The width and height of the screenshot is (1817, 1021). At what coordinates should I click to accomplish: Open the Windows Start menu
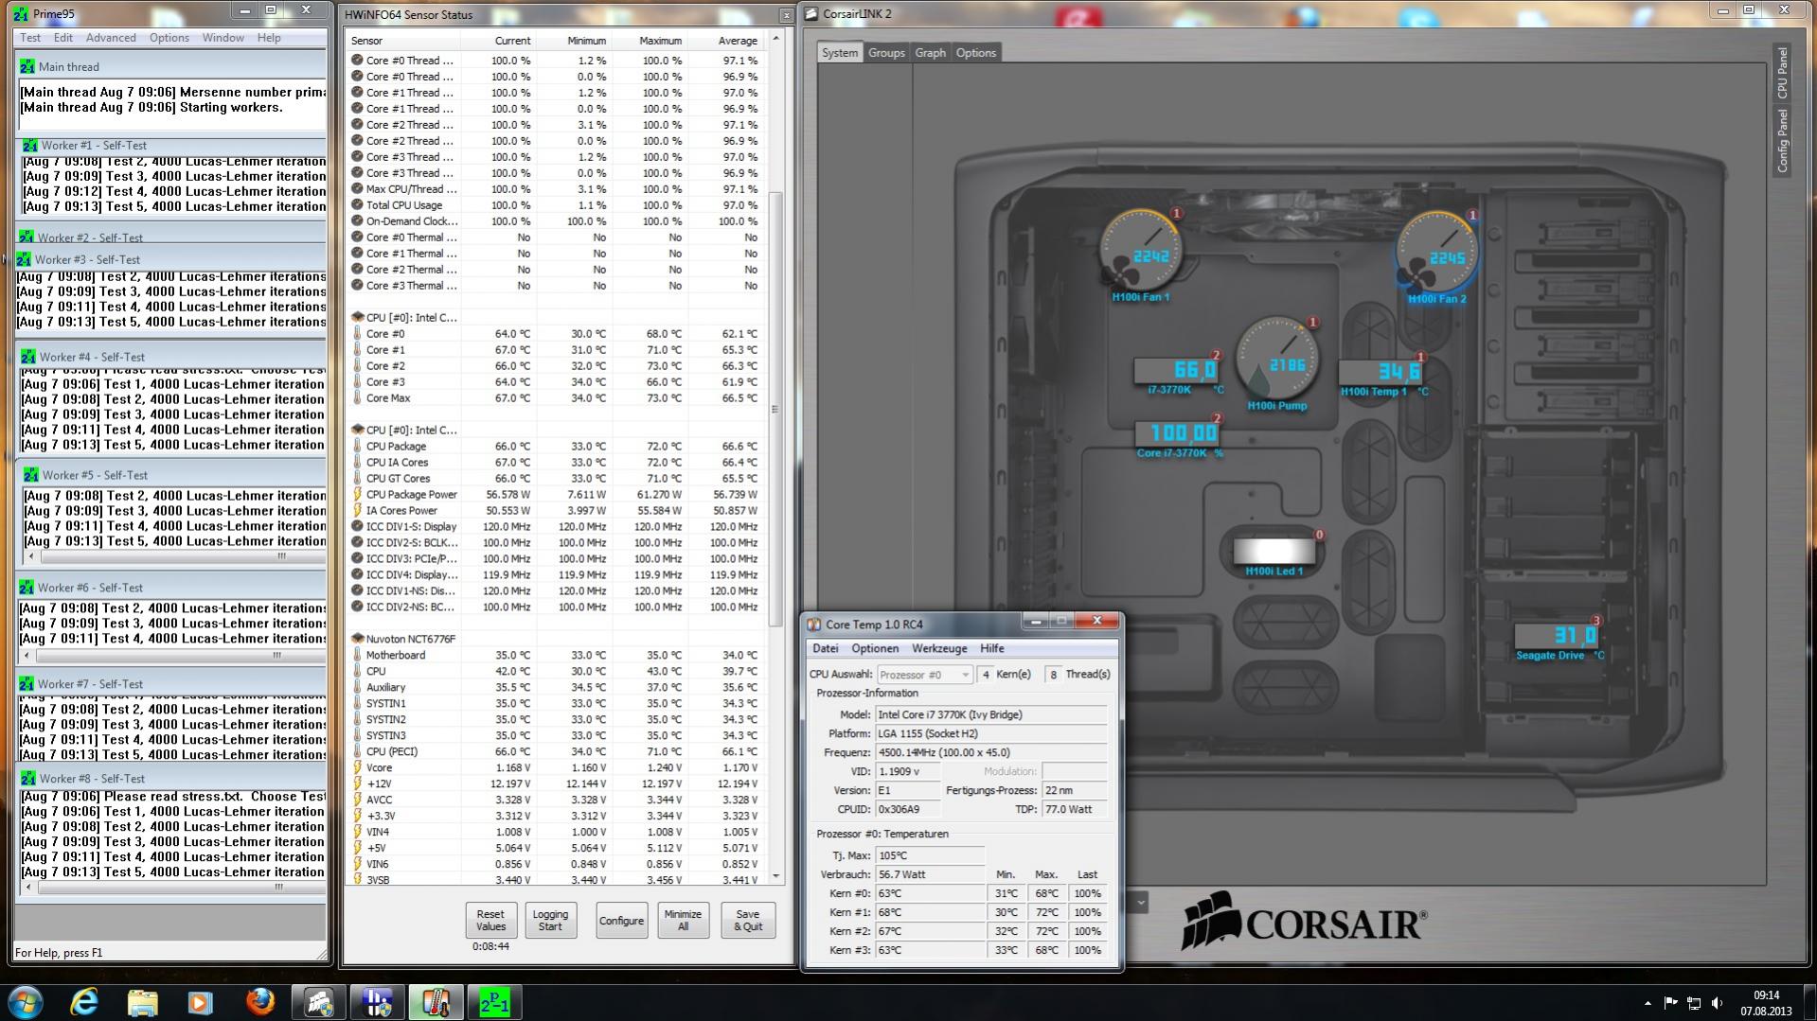coord(25,1002)
